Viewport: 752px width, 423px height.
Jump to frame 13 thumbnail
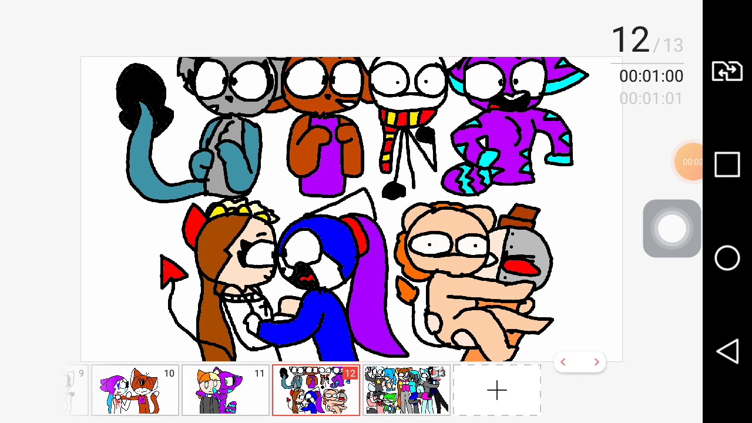point(406,390)
